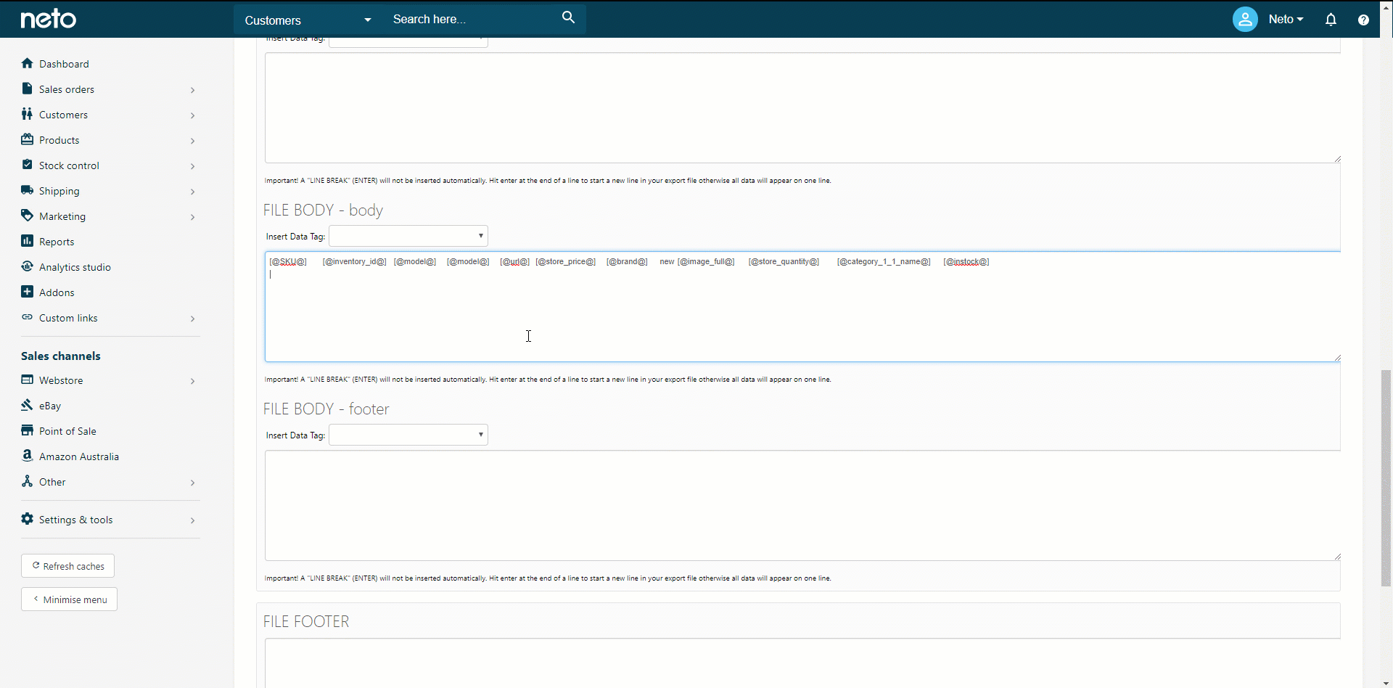Viewport: 1393px width, 688px height.
Task: Open the Neto account menu
Action: 1286,20
